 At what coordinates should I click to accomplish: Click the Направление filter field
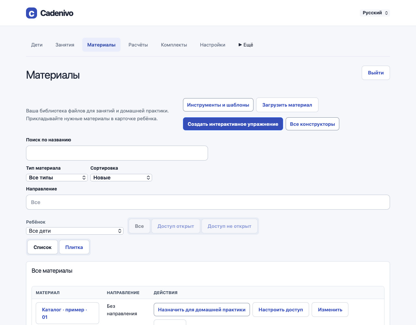(208, 202)
